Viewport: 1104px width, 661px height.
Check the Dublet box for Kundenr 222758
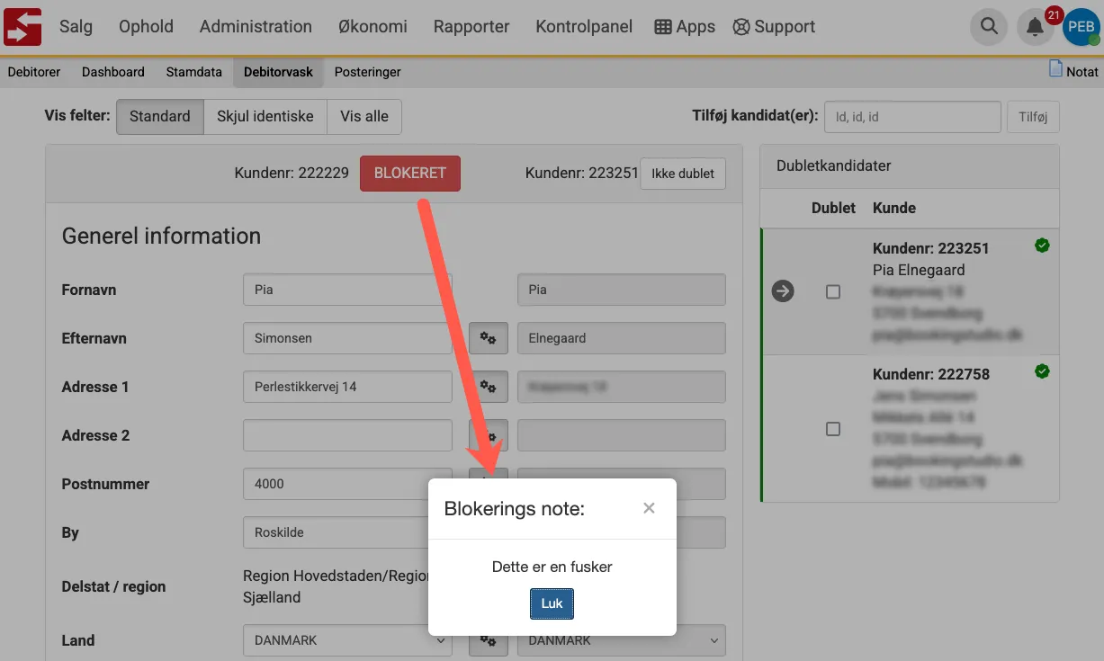click(833, 429)
